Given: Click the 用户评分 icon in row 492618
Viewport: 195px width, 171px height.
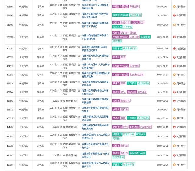Looking at the screenshot, I should coord(175,75).
